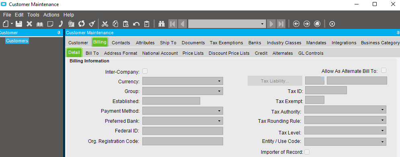Open the New icon's dropdown arrow

tap(12, 24)
